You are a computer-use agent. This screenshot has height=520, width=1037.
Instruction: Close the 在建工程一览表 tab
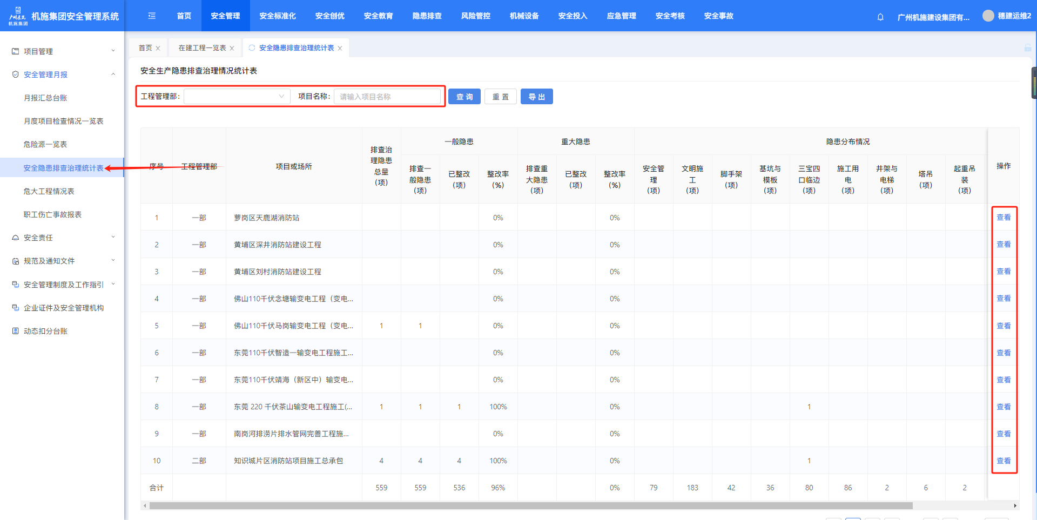click(x=232, y=49)
